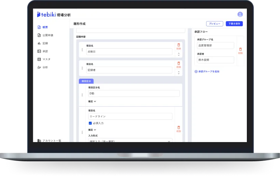The width and height of the screenshot is (280, 177).
Task: Click 承認グループを追加 link
Action: click(x=207, y=72)
